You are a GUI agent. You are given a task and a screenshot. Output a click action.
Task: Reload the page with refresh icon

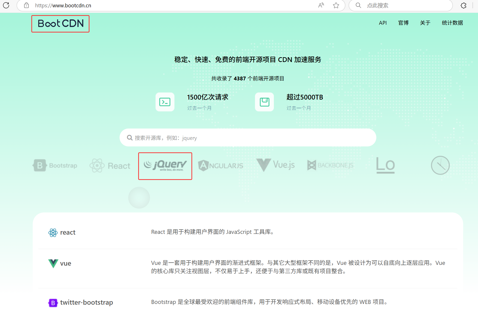pyautogui.click(x=6, y=5)
